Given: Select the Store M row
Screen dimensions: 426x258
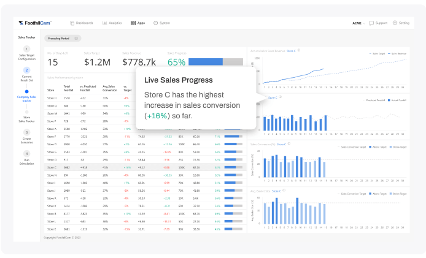Looking at the screenshot, I should pos(145,113).
